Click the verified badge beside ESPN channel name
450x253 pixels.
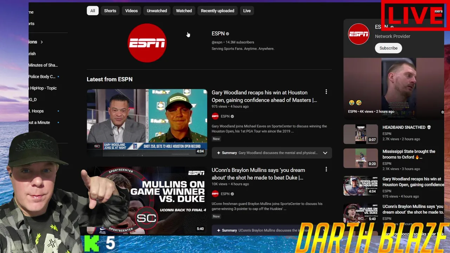pyautogui.click(x=227, y=34)
